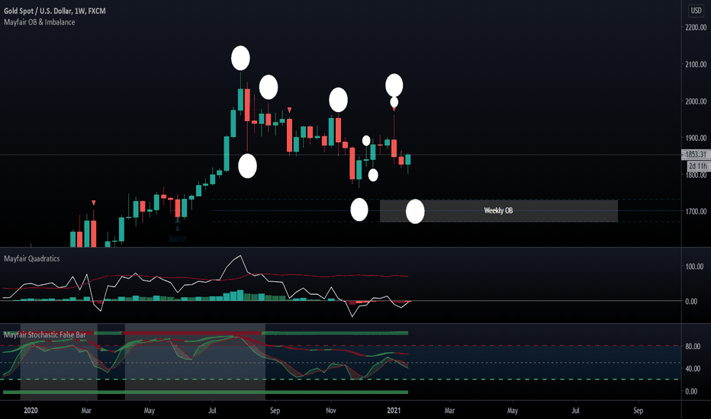
Task: Click the 2020 label on time axis
Action: (x=31, y=411)
